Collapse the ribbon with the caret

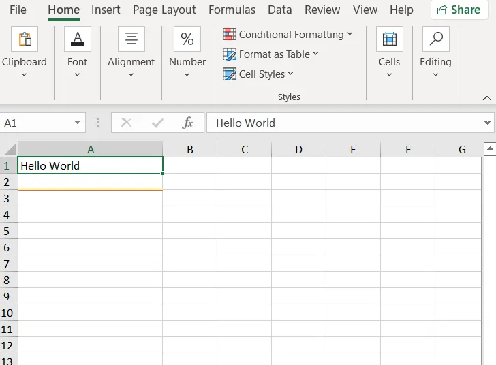click(486, 98)
